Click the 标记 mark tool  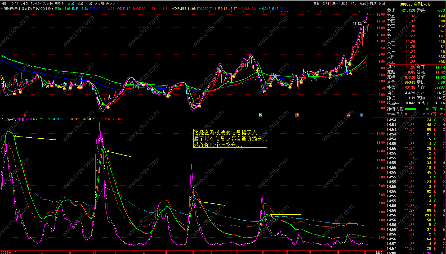[x=363, y=3]
